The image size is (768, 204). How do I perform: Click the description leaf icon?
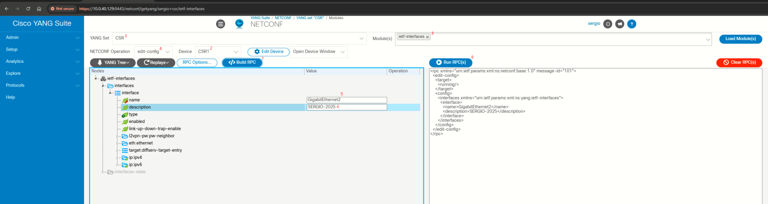[125, 107]
